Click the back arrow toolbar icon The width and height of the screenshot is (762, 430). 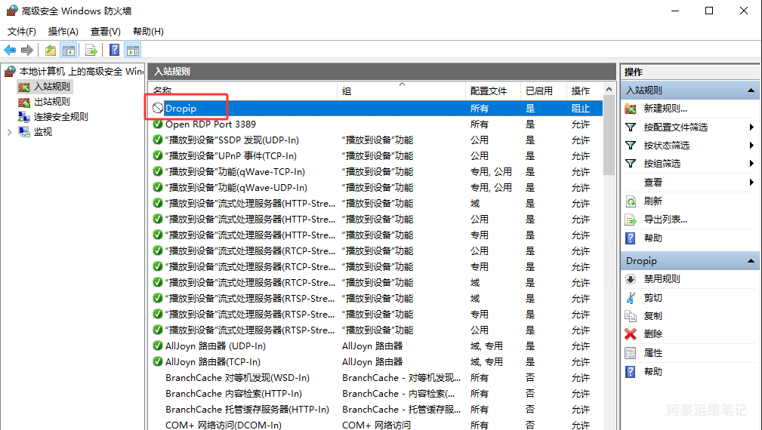pos(10,51)
